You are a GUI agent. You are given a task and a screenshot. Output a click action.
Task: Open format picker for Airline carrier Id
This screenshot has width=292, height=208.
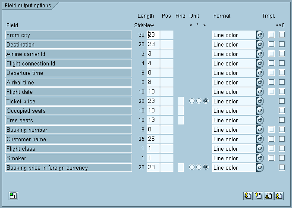click(260, 54)
